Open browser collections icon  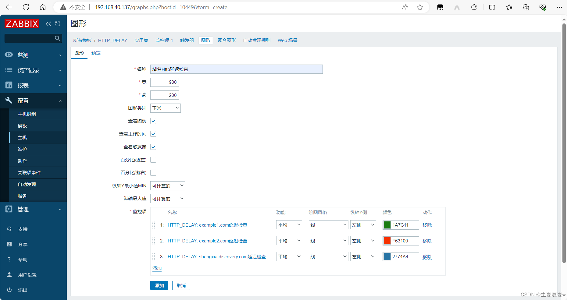point(526,7)
